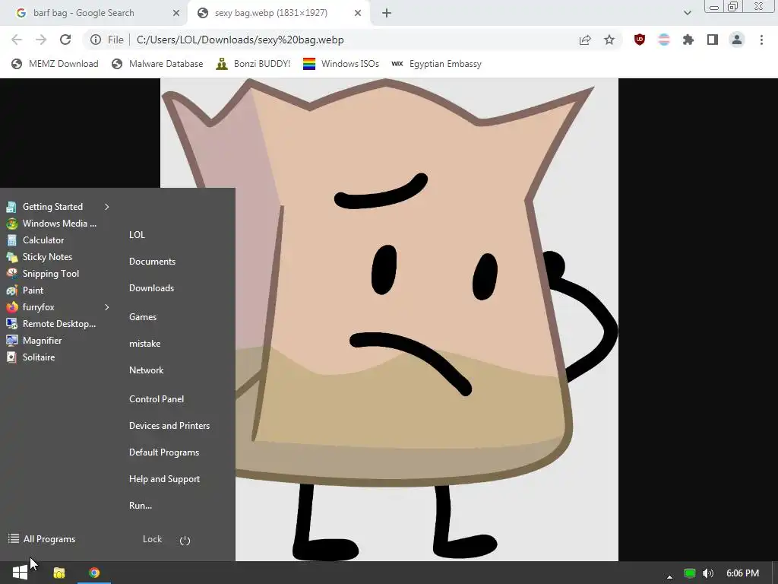778x584 pixels.
Task: Open Downloads folder link
Action: [151, 288]
